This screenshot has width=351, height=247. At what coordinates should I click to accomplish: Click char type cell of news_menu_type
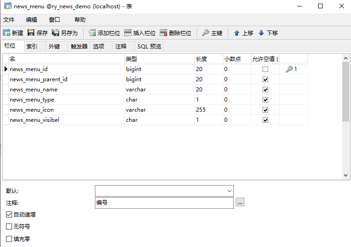click(x=160, y=100)
